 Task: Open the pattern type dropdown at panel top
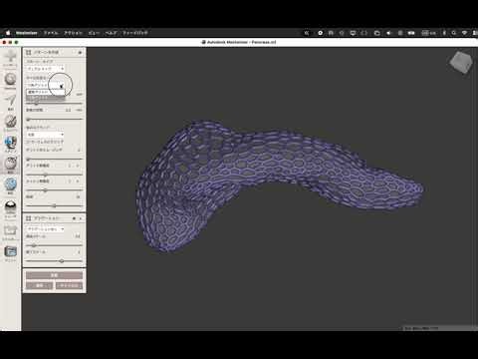(x=46, y=69)
